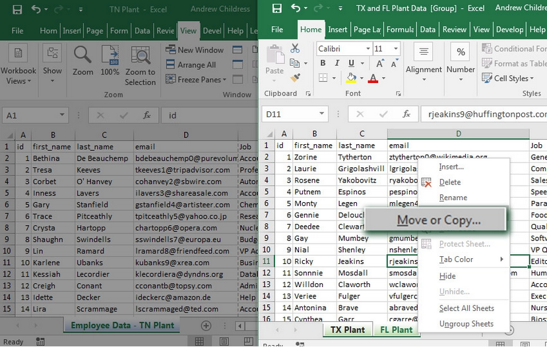Open the Number format group
This screenshot has height=347, width=547.
461,63
